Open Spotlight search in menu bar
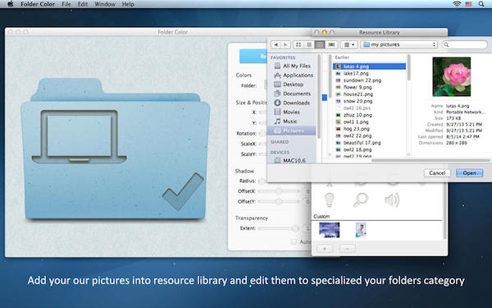 point(481,4)
